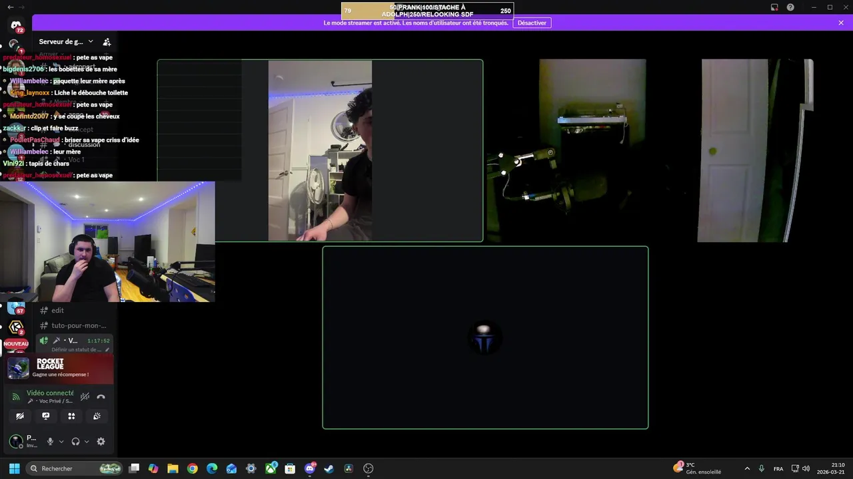This screenshot has height=479, width=853.
Task: Click the user avatar in user panel
Action: (x=15, y=441)
